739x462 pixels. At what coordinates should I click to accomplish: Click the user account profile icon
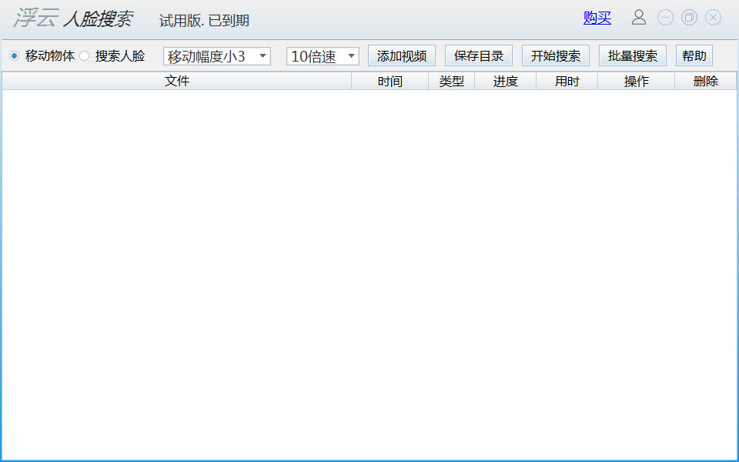(x=639, y=18)
